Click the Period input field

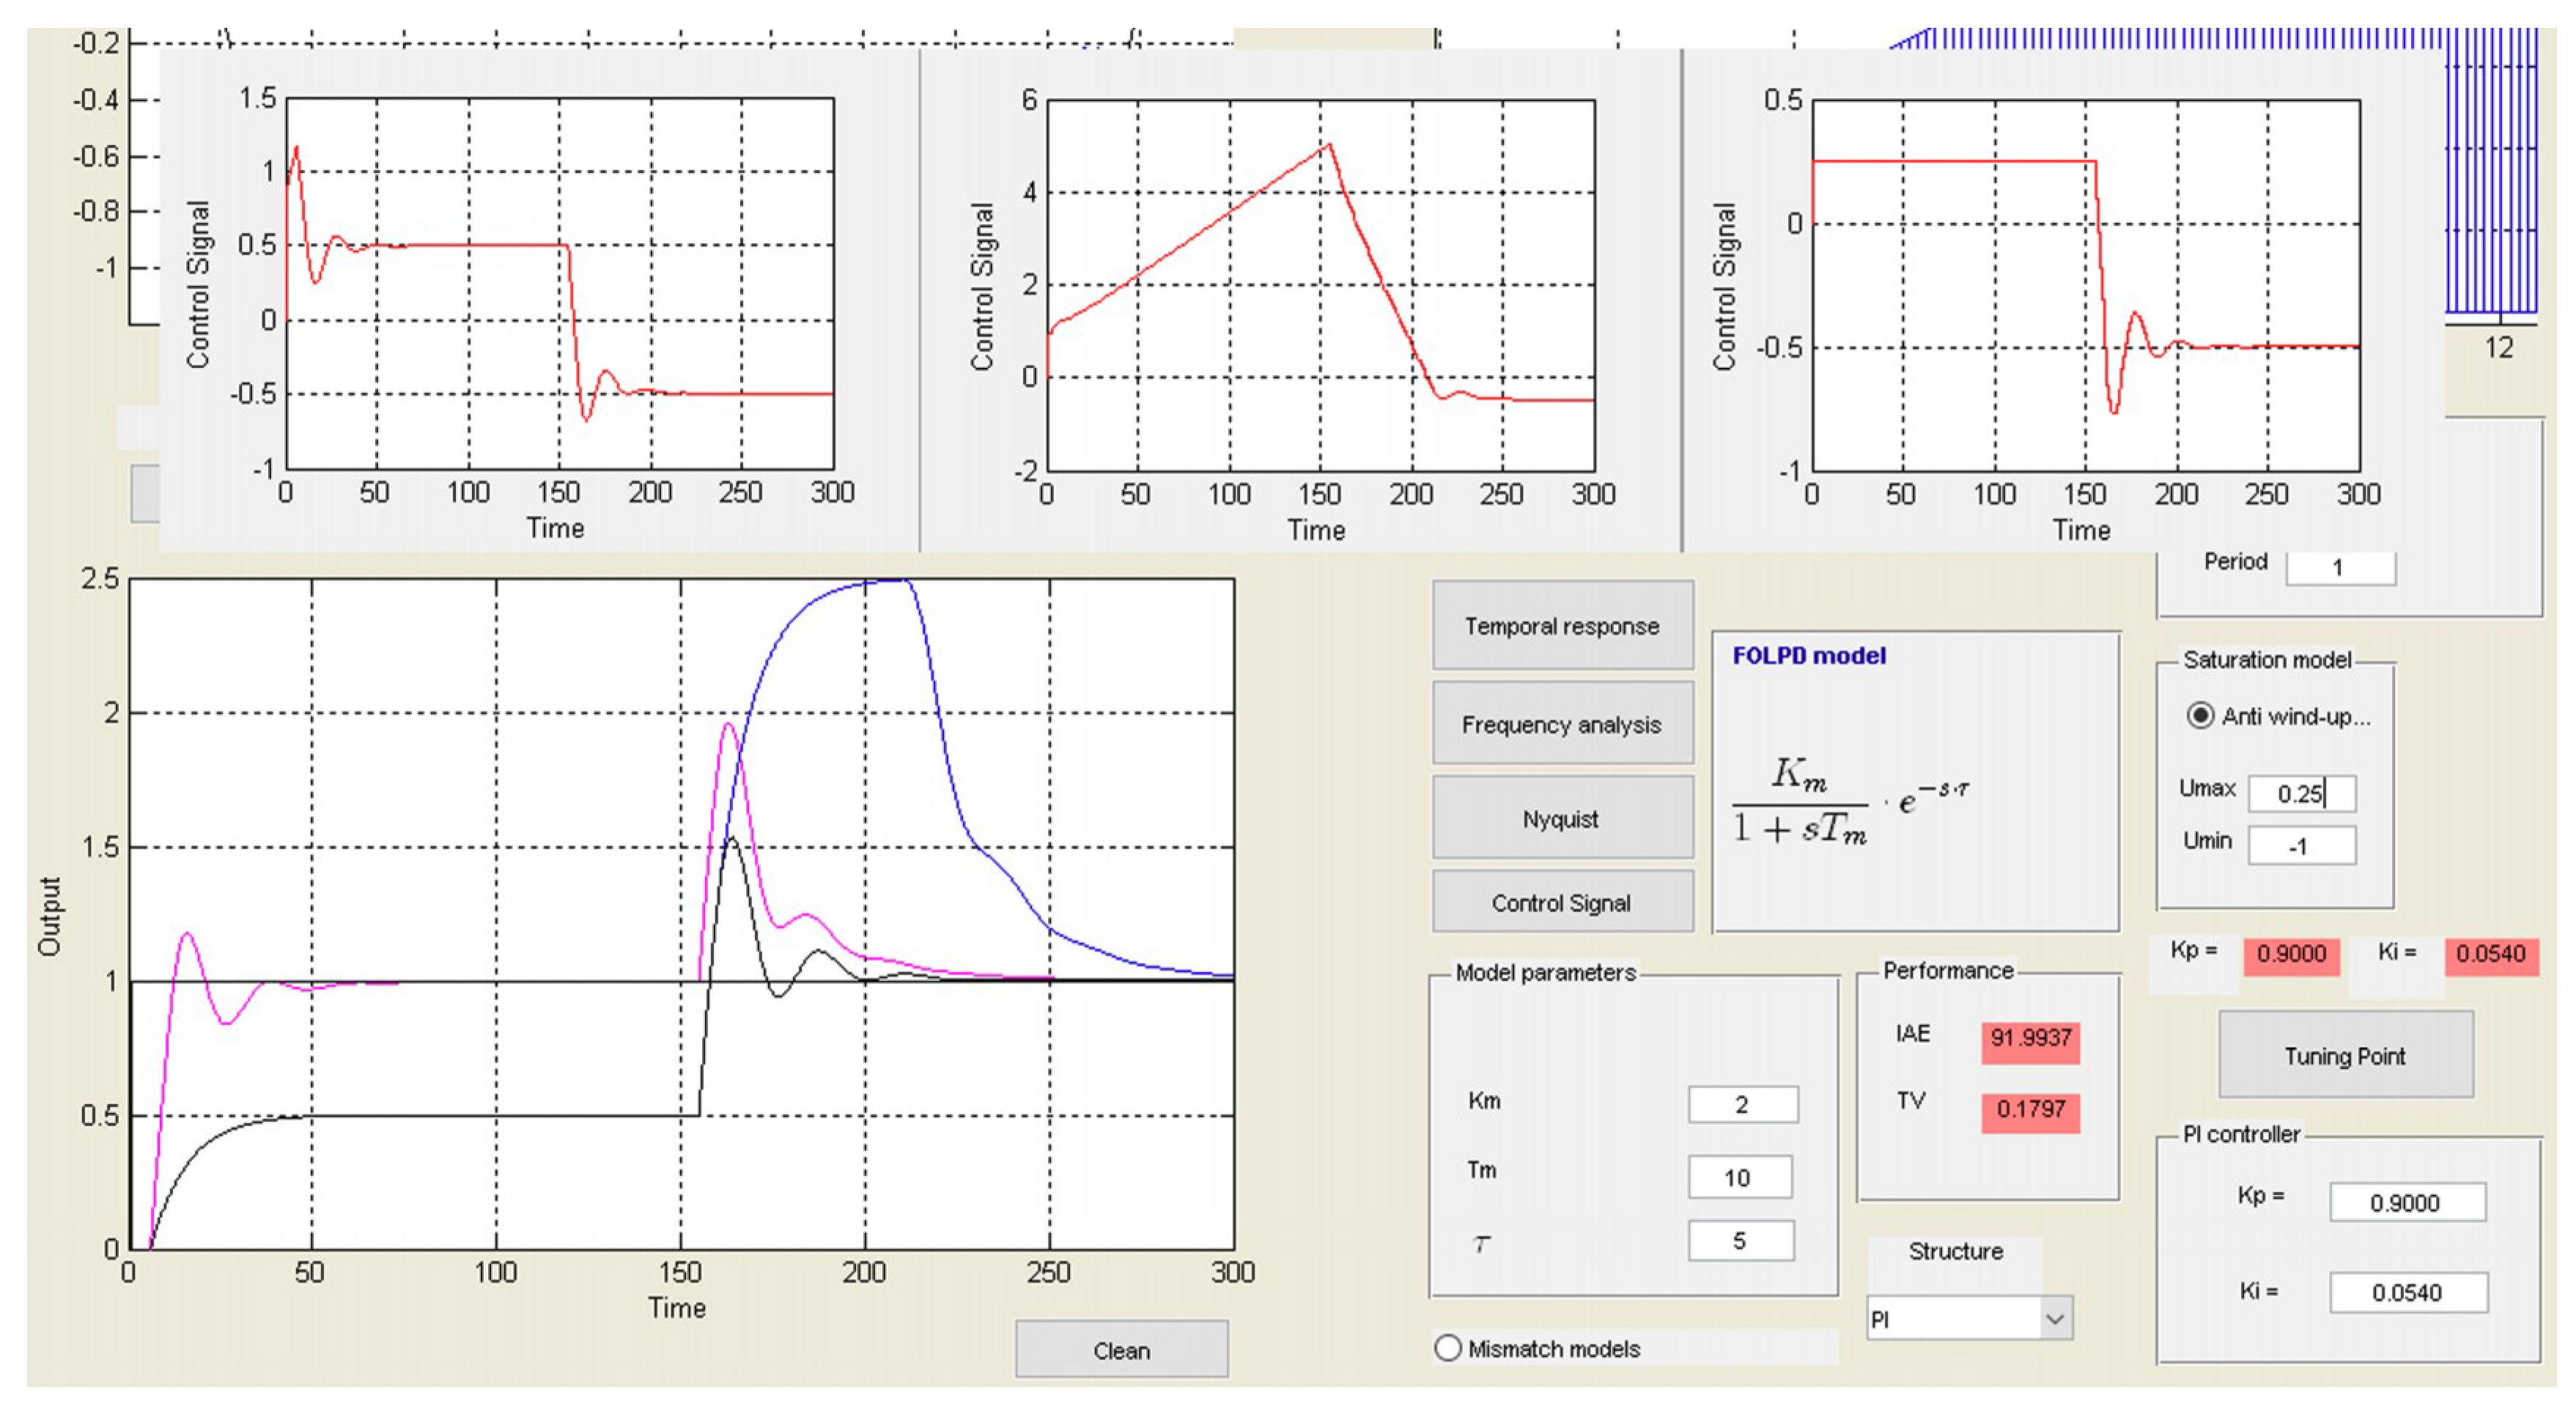coord(2339,567)
